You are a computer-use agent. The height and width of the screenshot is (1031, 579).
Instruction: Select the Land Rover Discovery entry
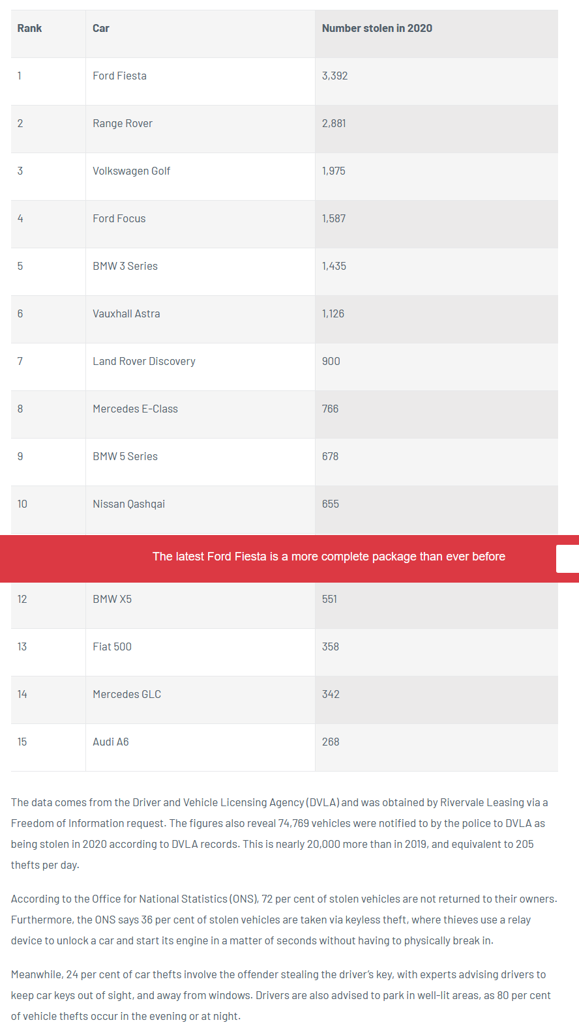pyautogui.click(x=144, y=362)
